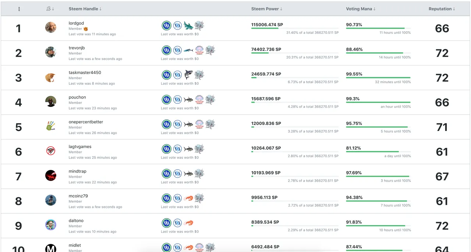Click daltono's avatar picture

[x=51, y=224]
